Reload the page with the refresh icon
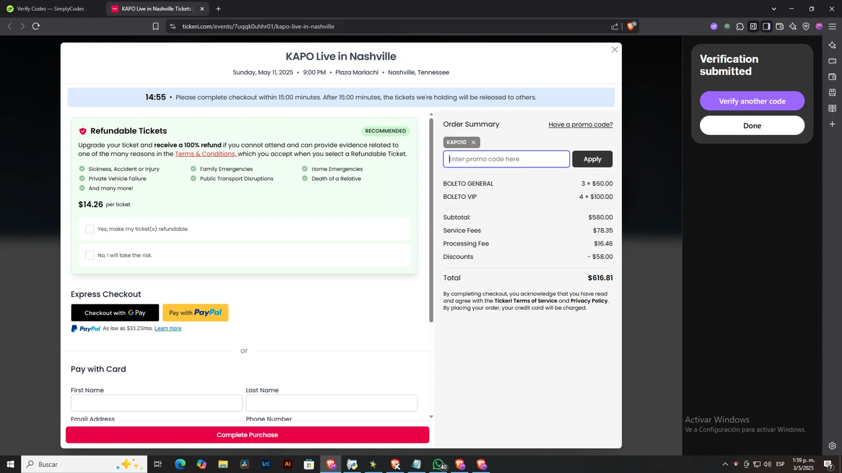Image resolution: width=842 pixels, height=473 pixels. (x=36, y=26)
